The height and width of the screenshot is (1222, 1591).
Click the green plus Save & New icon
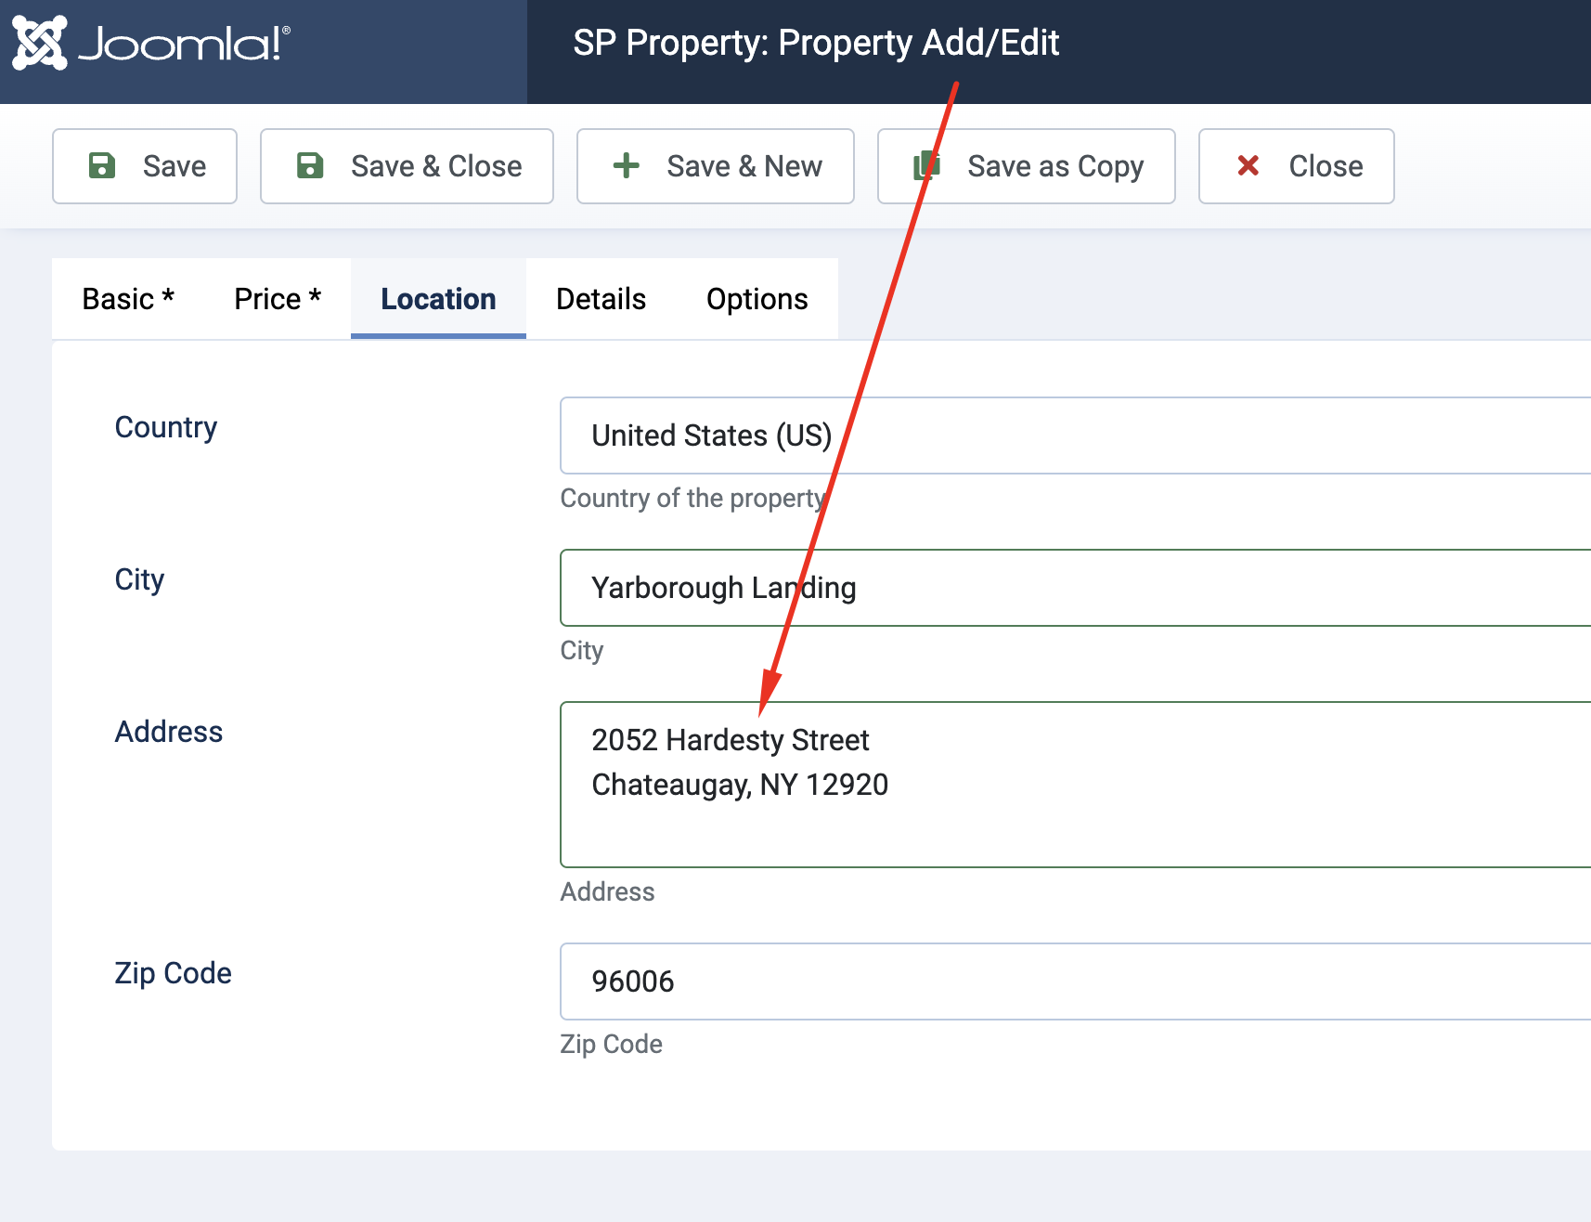(627, 166)
